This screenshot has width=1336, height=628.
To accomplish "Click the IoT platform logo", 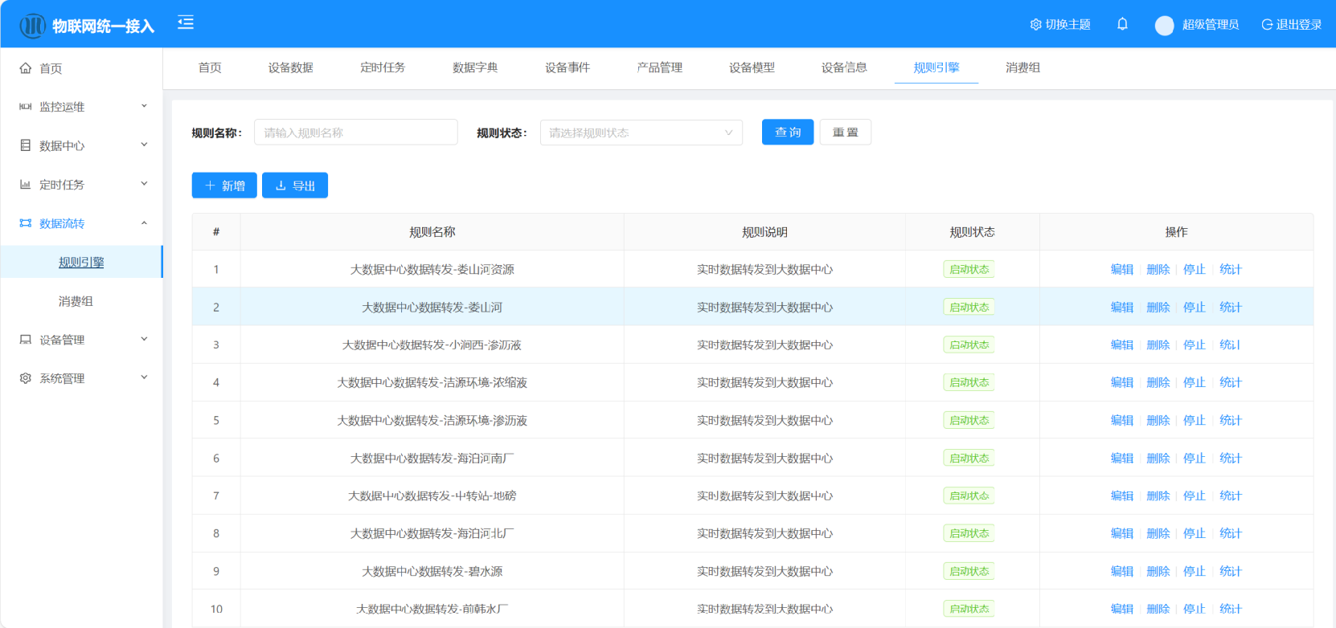I will (32, 26).
